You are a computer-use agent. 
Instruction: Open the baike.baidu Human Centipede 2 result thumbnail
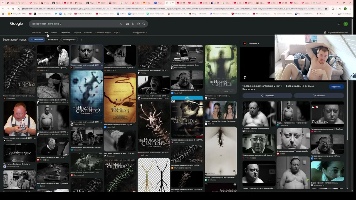coord(19,153)
